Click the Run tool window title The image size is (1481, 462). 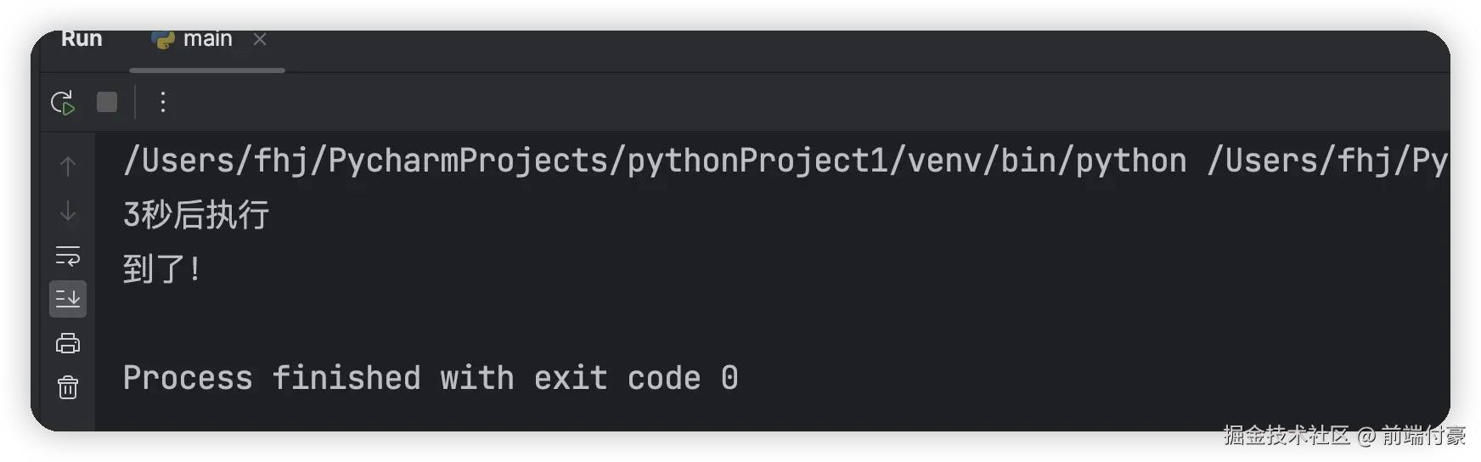pos(82,40)
